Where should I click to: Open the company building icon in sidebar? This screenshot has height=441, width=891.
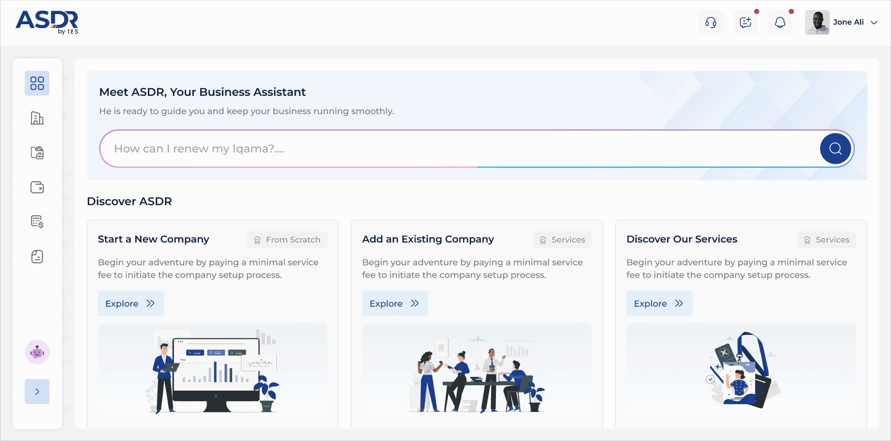(37, 118)
